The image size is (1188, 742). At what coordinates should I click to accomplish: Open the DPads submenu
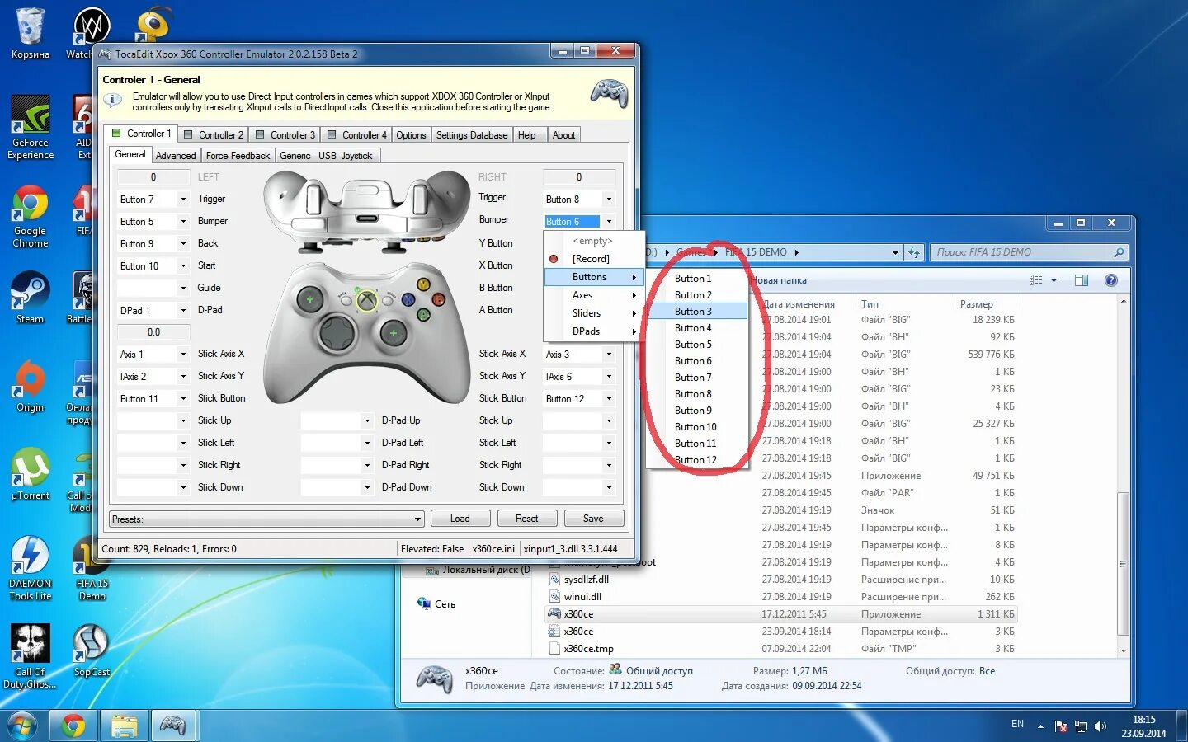pos(593,331)
